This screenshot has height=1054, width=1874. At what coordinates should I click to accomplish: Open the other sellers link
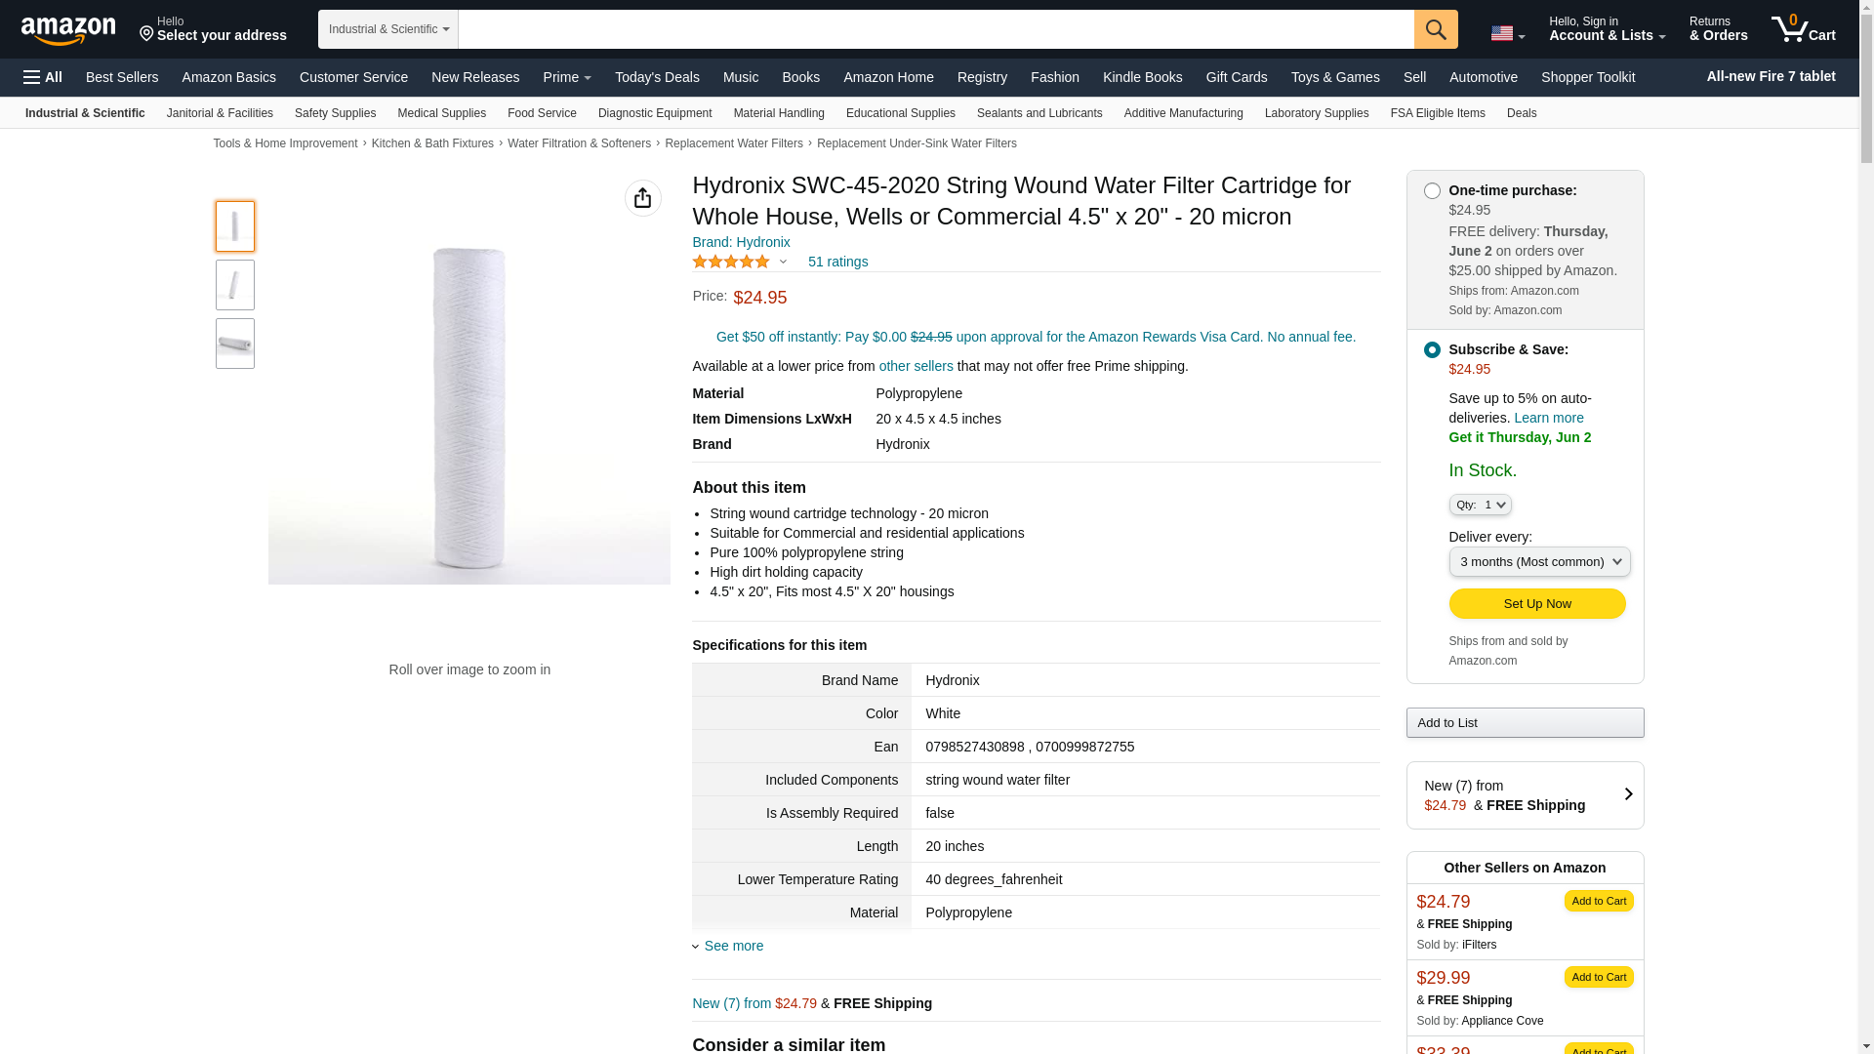[x=916, y=366]
